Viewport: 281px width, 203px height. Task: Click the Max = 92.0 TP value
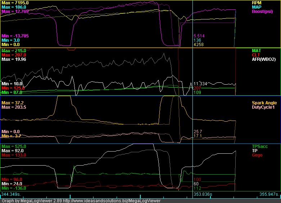[x=13, y=151]
